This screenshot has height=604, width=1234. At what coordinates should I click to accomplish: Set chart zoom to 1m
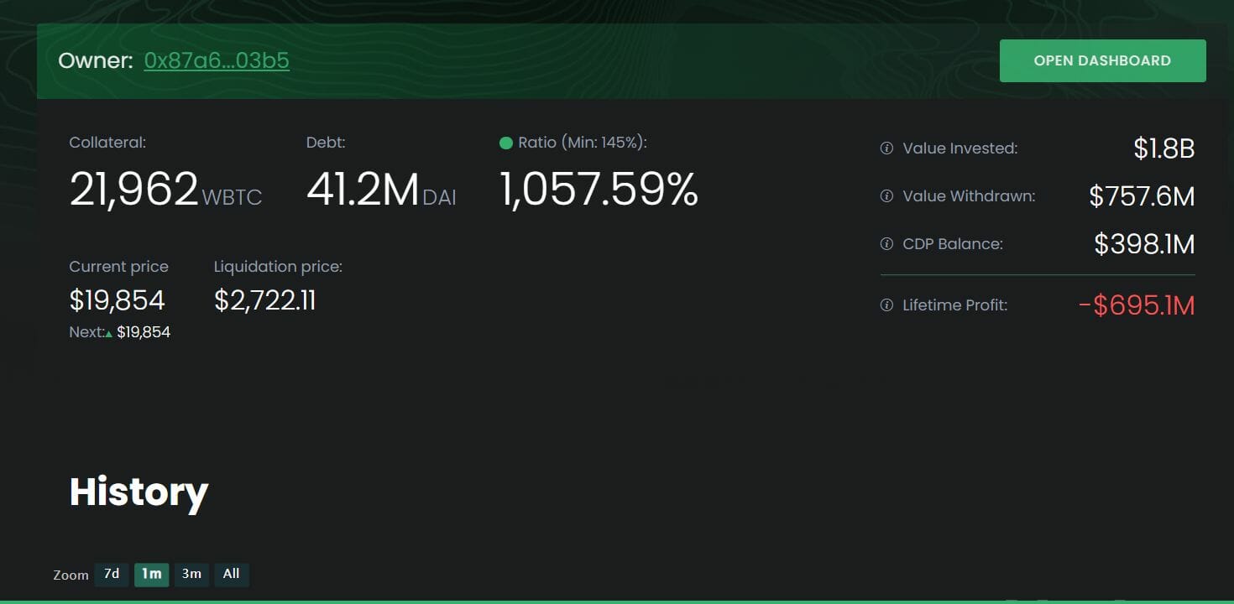click(151, 574)
